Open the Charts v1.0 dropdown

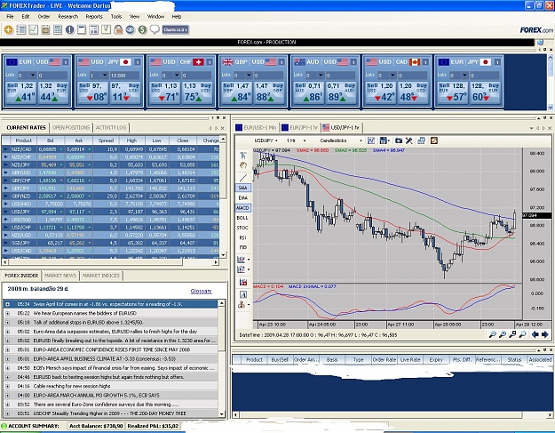[176, 29]
